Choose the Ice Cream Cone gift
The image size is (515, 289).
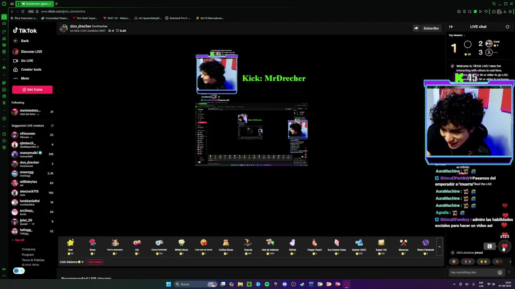click(x=337, y=246)
